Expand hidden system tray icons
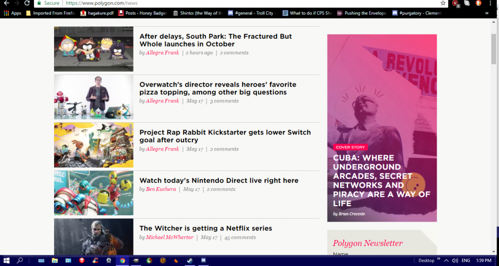 (x=446, y=261)
